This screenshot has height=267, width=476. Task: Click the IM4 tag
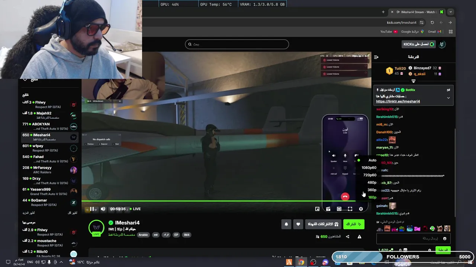187,235
